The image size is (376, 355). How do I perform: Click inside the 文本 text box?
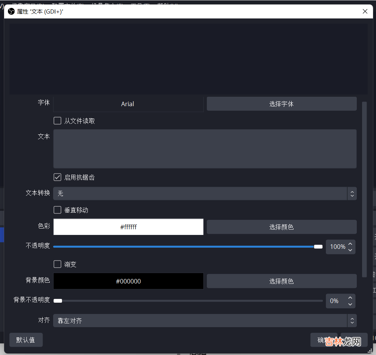[205, 149]
